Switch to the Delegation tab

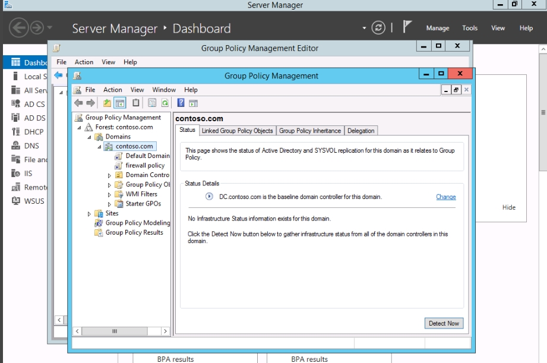click(361, 131)
